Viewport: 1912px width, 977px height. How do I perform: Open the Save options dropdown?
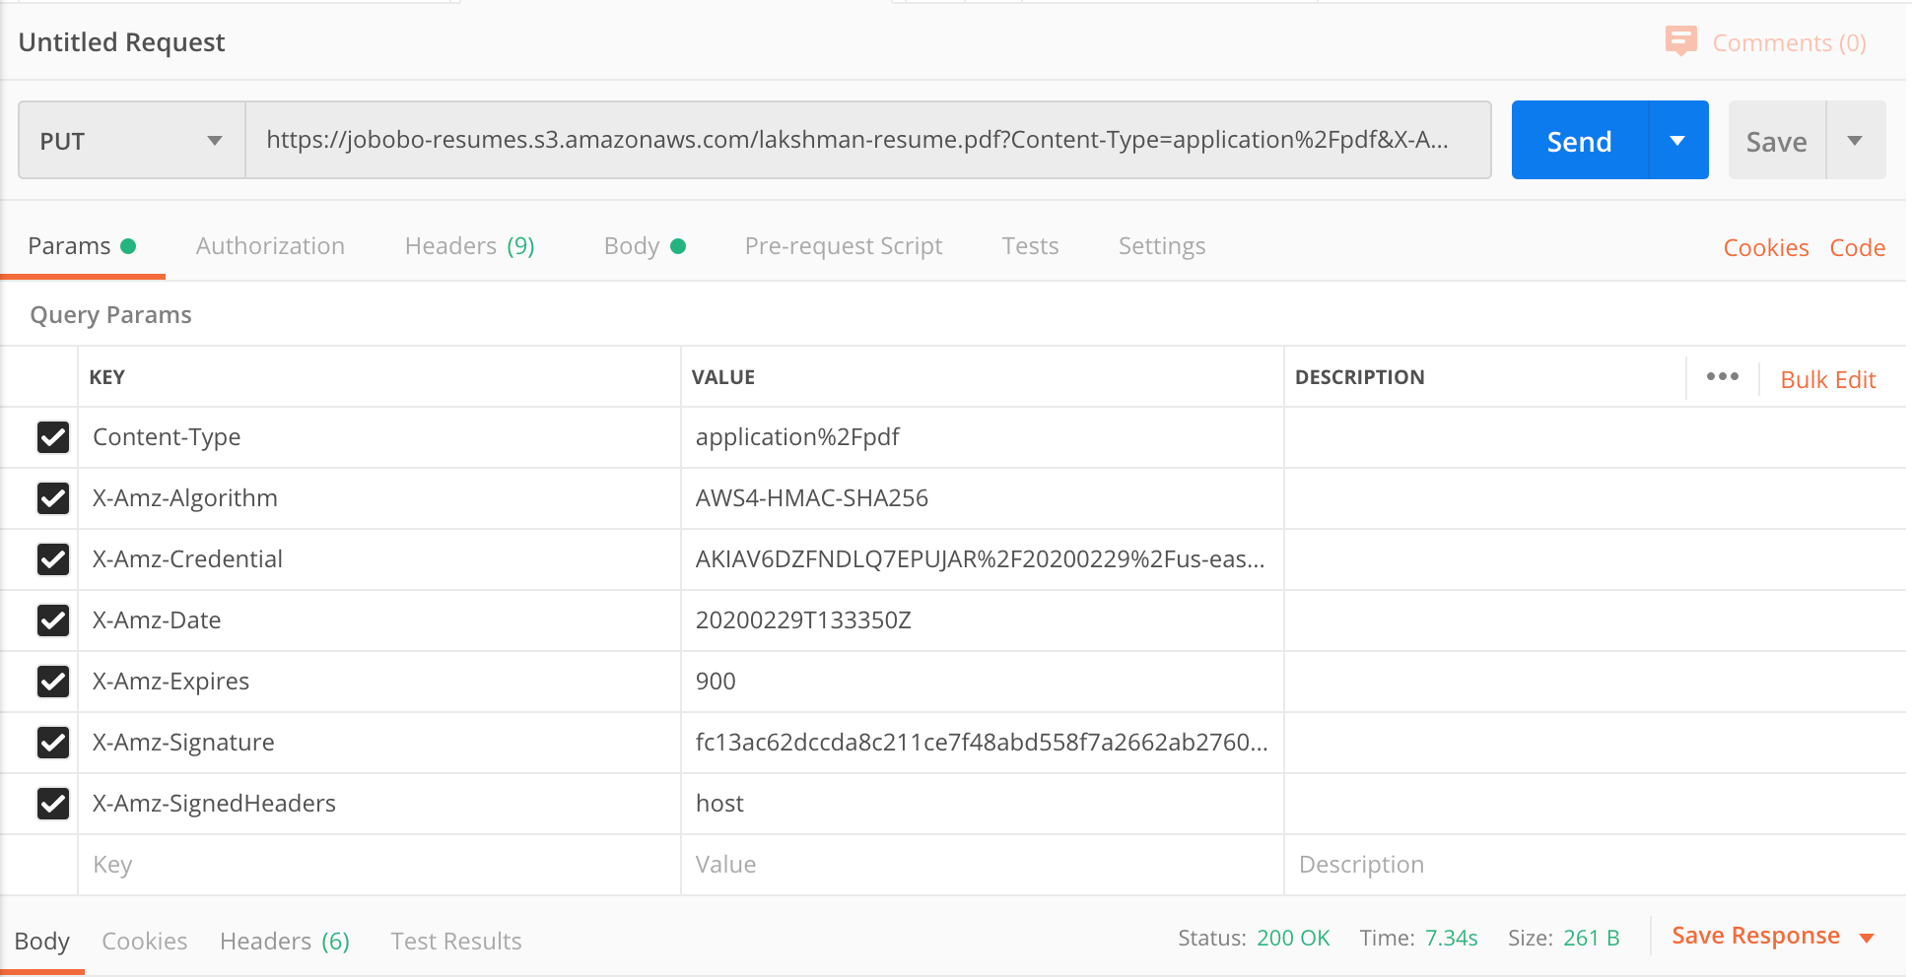click(1857, 140)
